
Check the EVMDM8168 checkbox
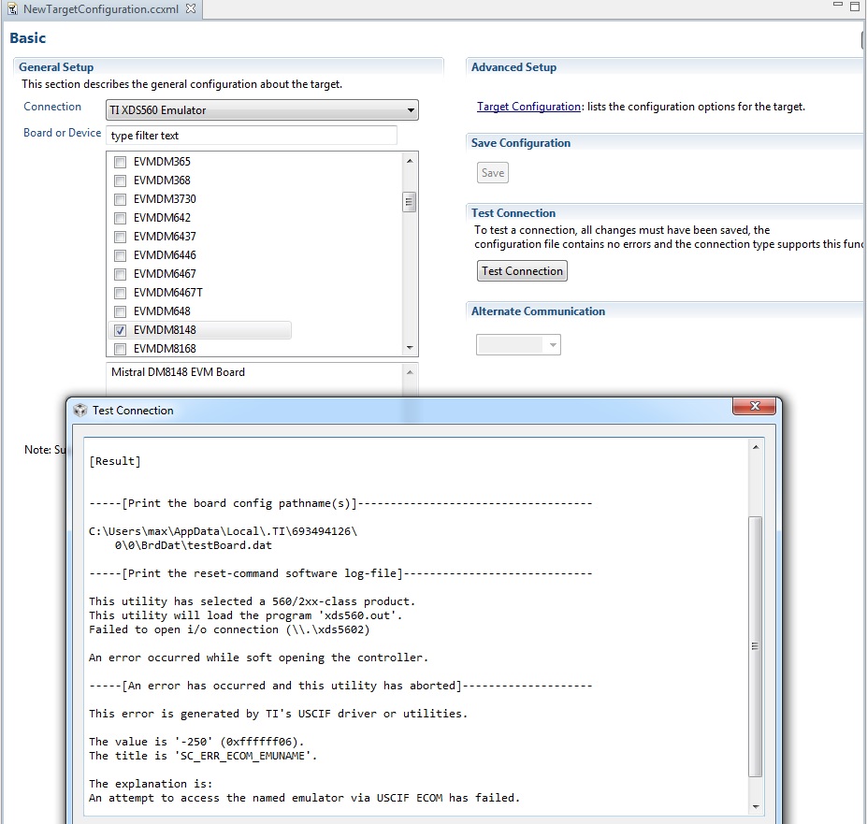120,349
